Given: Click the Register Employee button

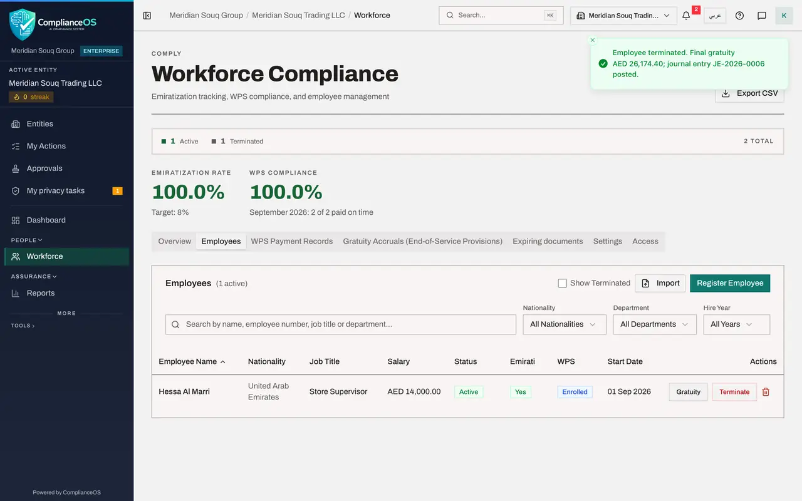Looking at the screenshot, I should click(x=730, y=283).
